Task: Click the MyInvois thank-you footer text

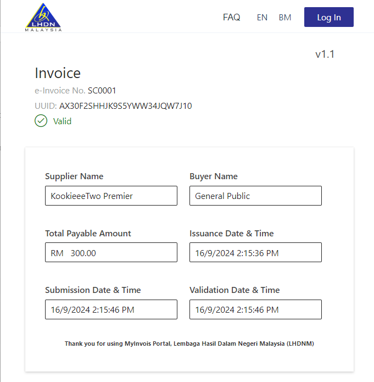Action: pos(189,344)
